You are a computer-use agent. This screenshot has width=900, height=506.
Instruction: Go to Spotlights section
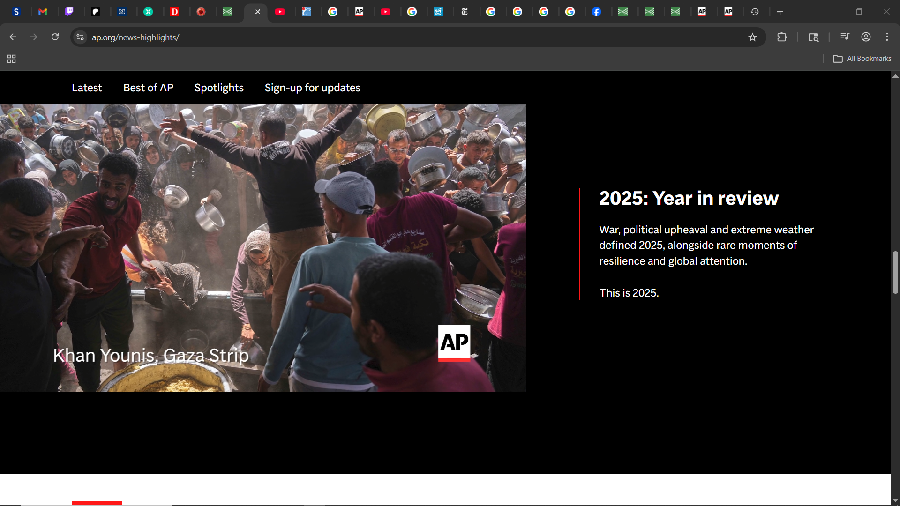tap(219, 88)
